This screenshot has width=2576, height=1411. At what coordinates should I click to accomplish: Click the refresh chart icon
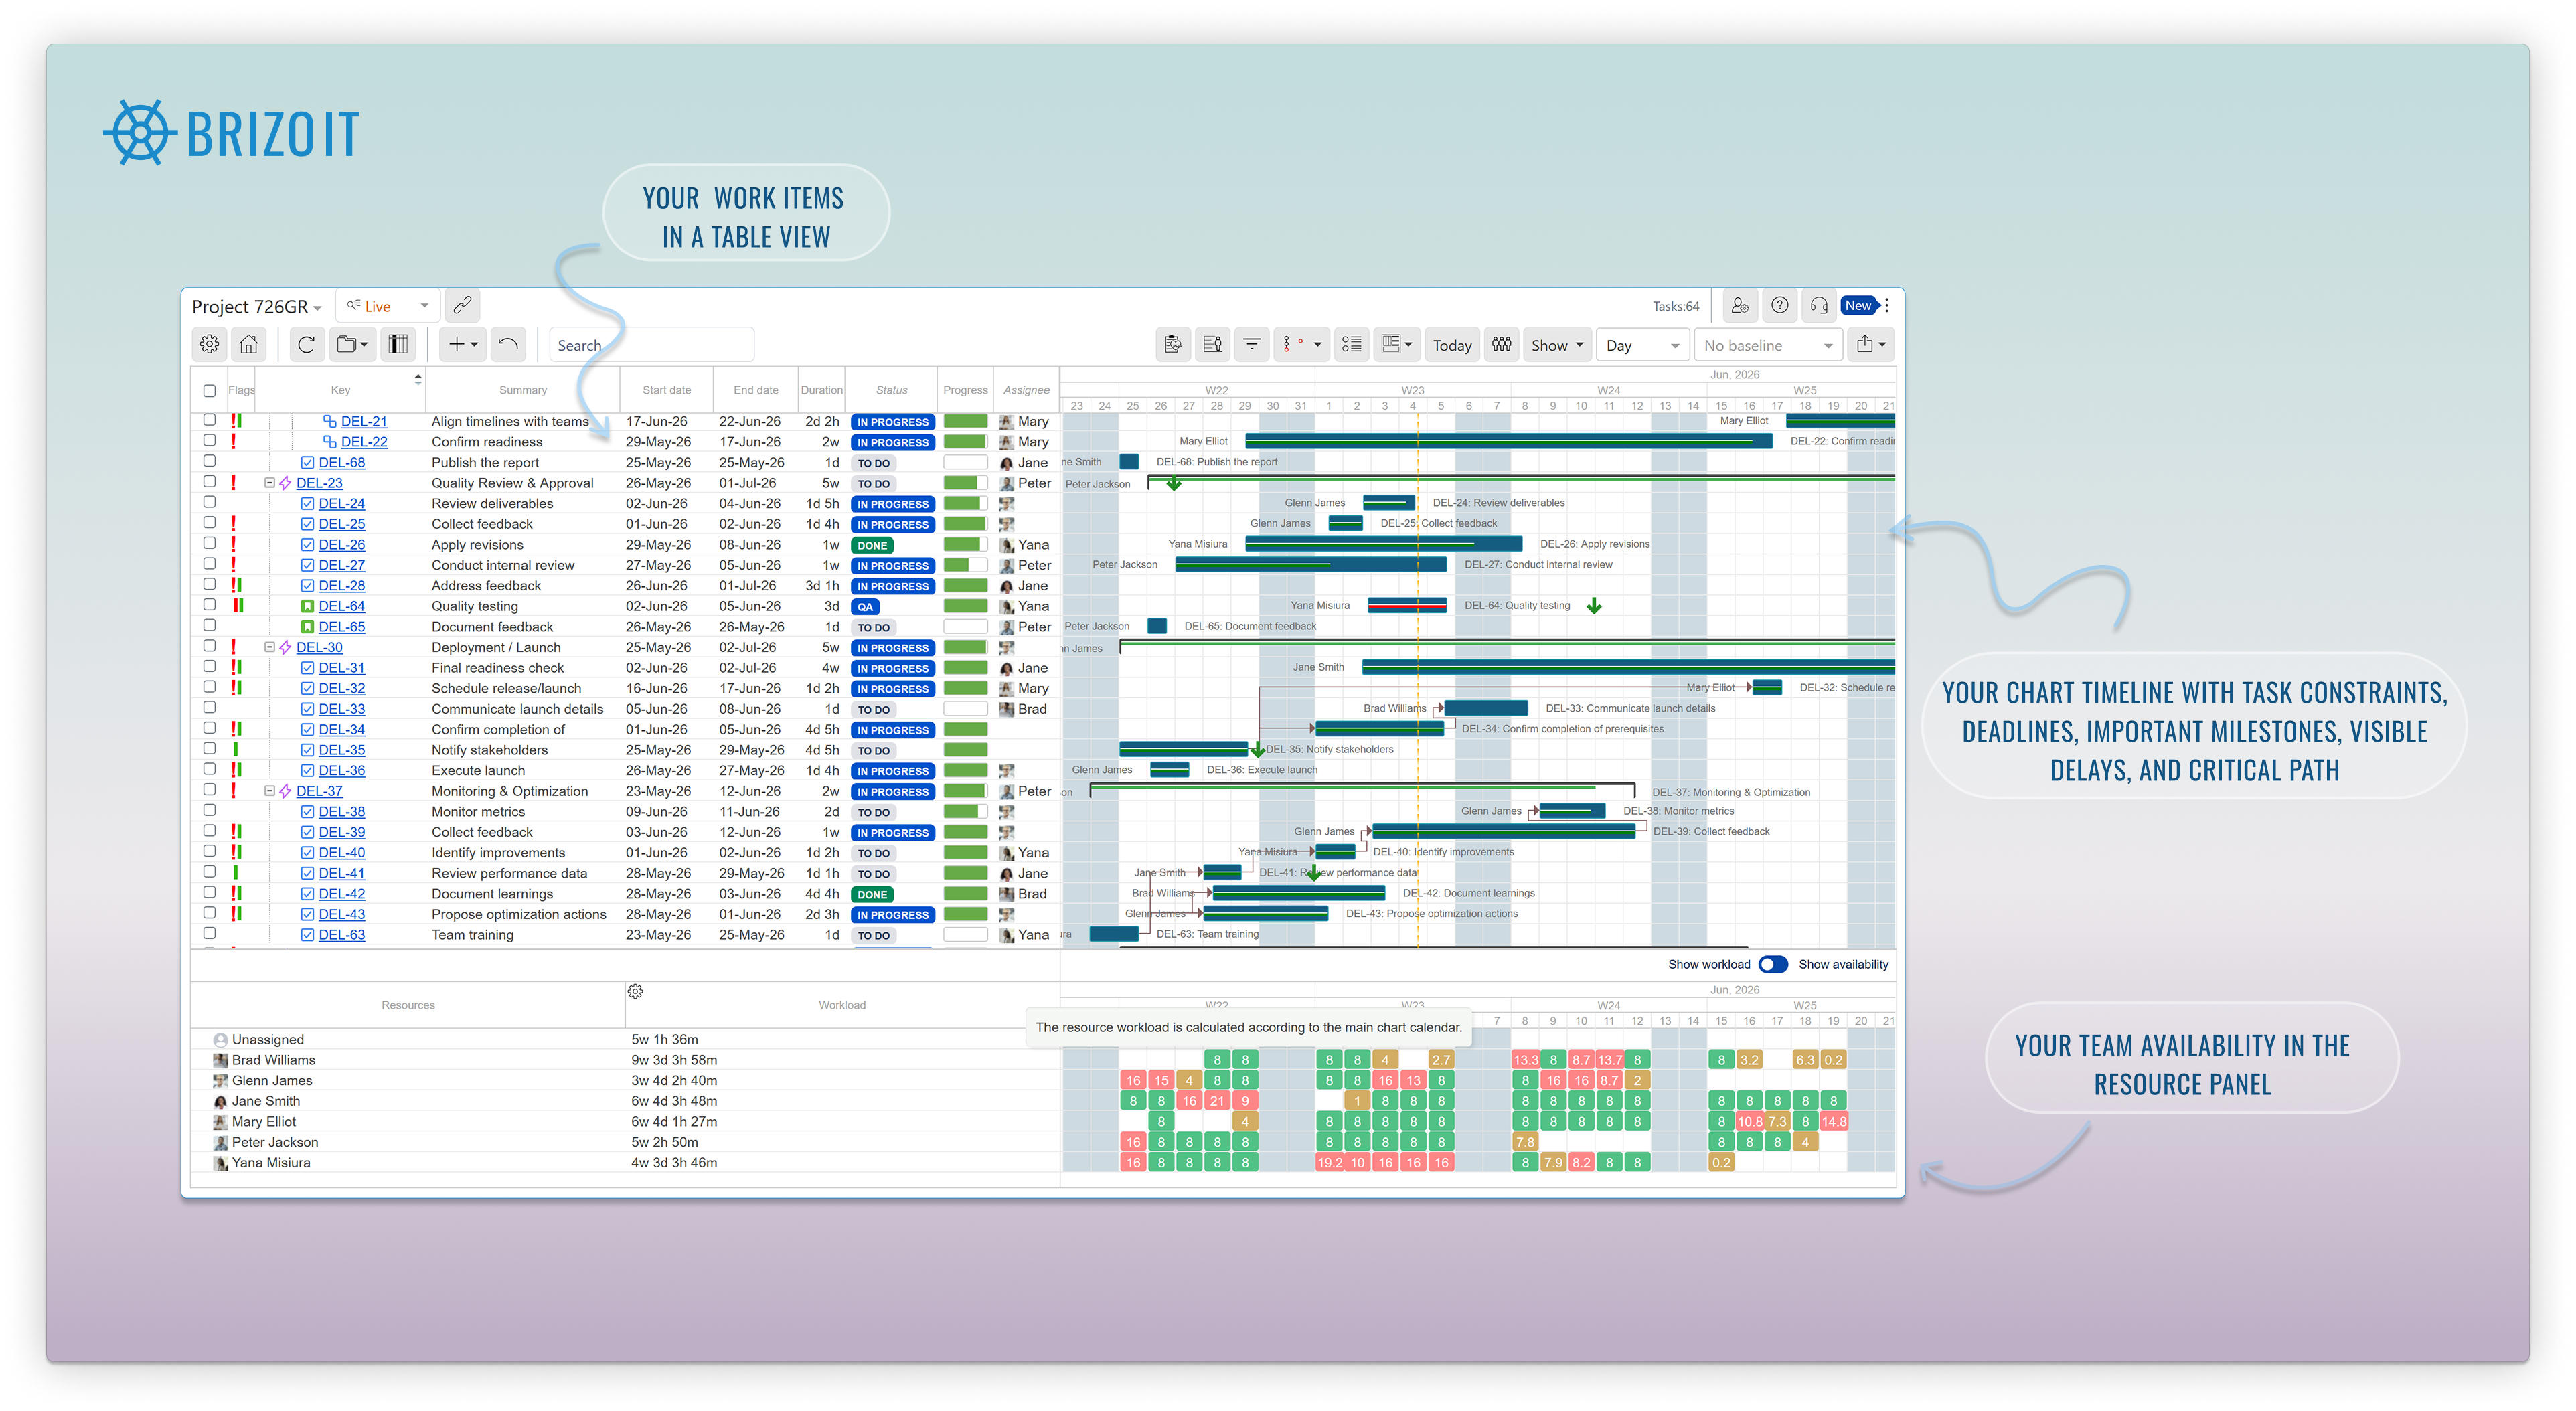pyautogui.click(x=306, y=345)
